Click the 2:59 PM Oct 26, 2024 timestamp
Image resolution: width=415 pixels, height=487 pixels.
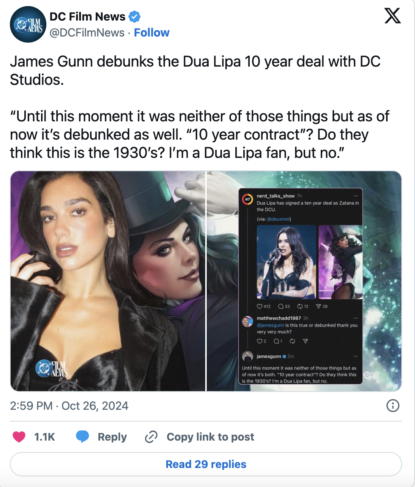click(69, 406)
